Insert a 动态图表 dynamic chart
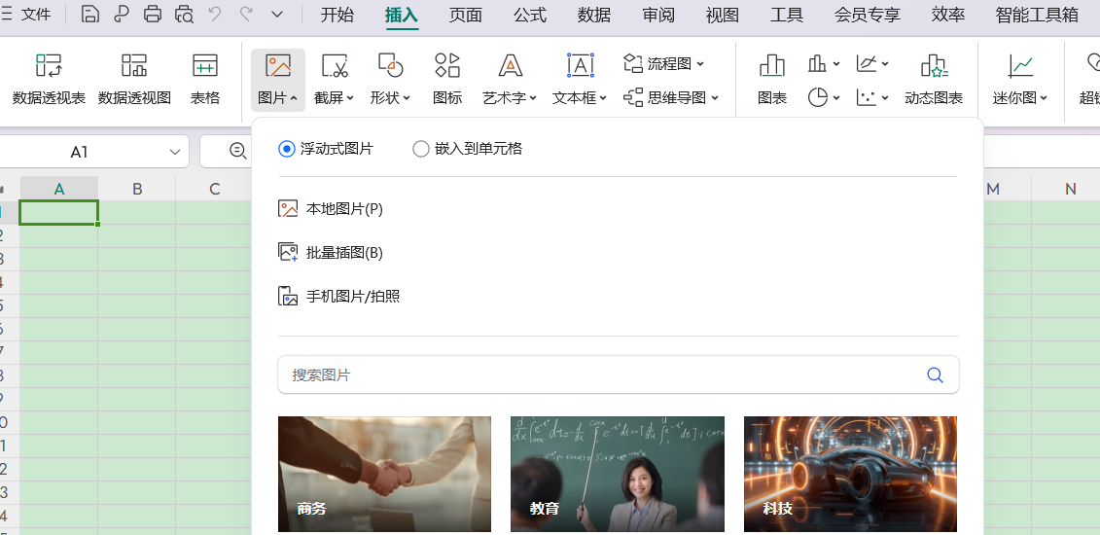Viewport: 1100px width, 535px height. pyautogui.click(x=934, y=78)
